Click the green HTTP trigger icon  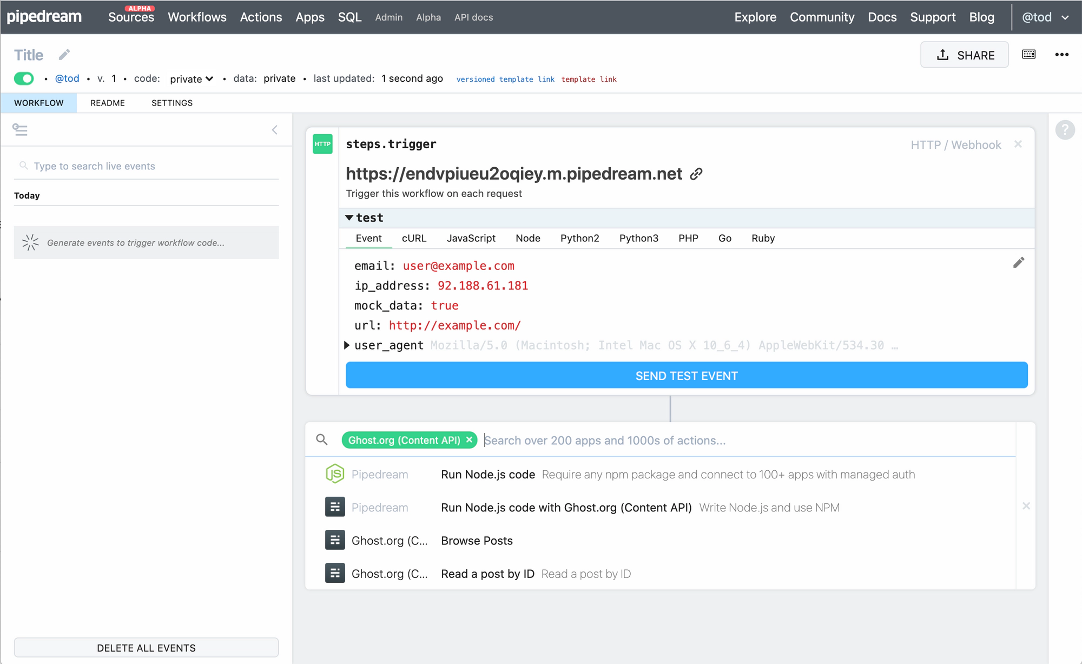click(x=322, y=144)
